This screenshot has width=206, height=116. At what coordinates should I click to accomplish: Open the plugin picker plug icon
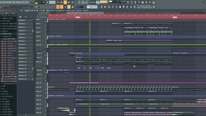pyautogui.click(x=124, y=7)
